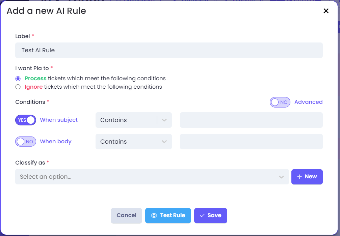Viewport: 340px width, 236px height.
Task: Switch on the Advanced conditions toggle
Action: pos(280,102)
